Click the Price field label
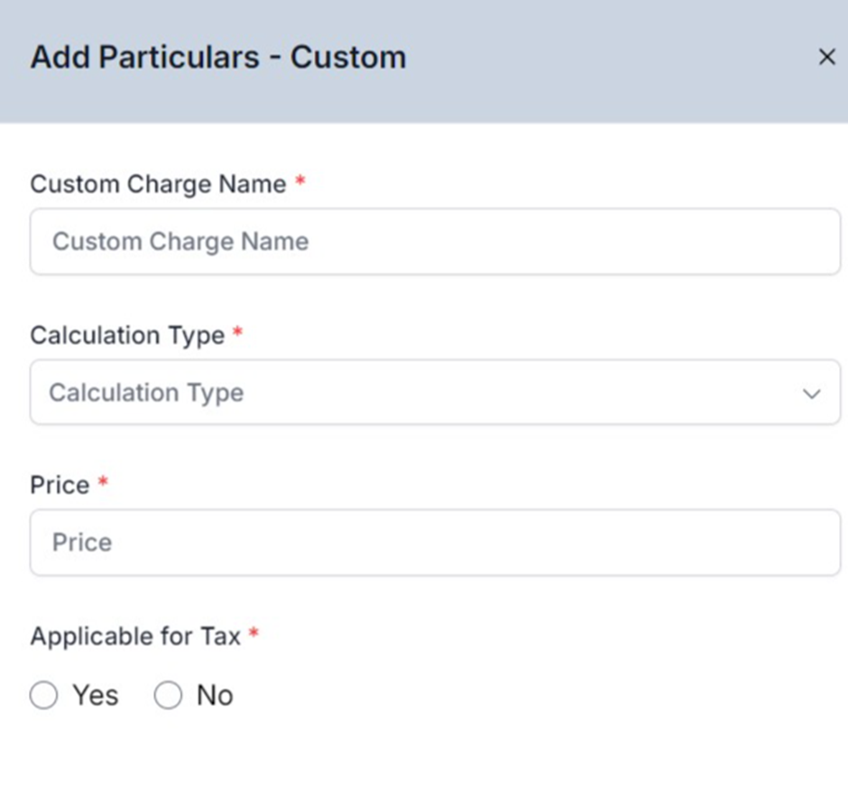Screen dimensions: 848x805 pyautogui.click(x=60, y=486)
